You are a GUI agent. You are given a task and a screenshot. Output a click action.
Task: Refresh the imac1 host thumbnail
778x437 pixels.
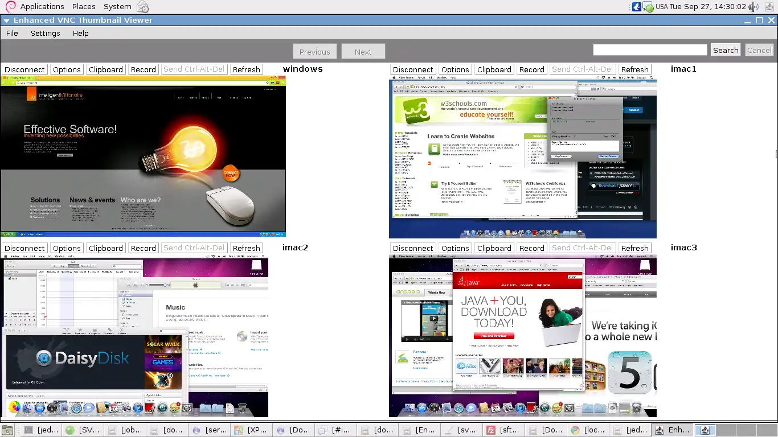635,69
